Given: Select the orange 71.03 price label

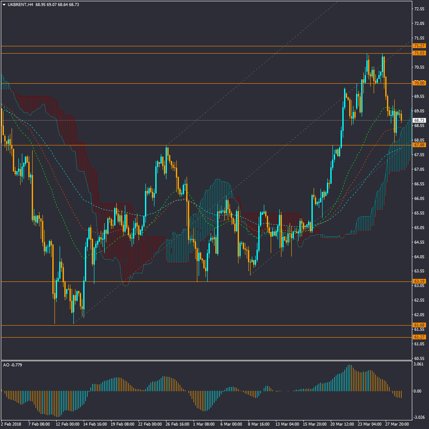Looking at the screenshot, I should click(419, 53).
